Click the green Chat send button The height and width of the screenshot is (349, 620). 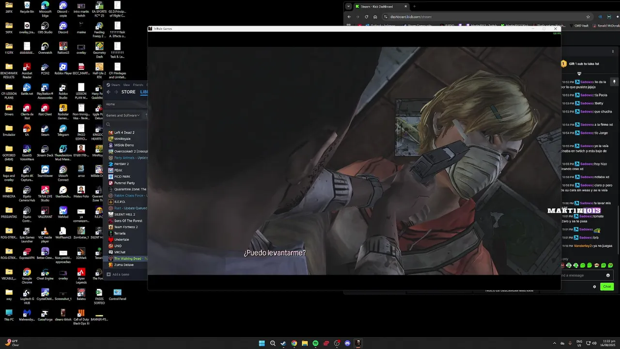click(x=607, y=286)
